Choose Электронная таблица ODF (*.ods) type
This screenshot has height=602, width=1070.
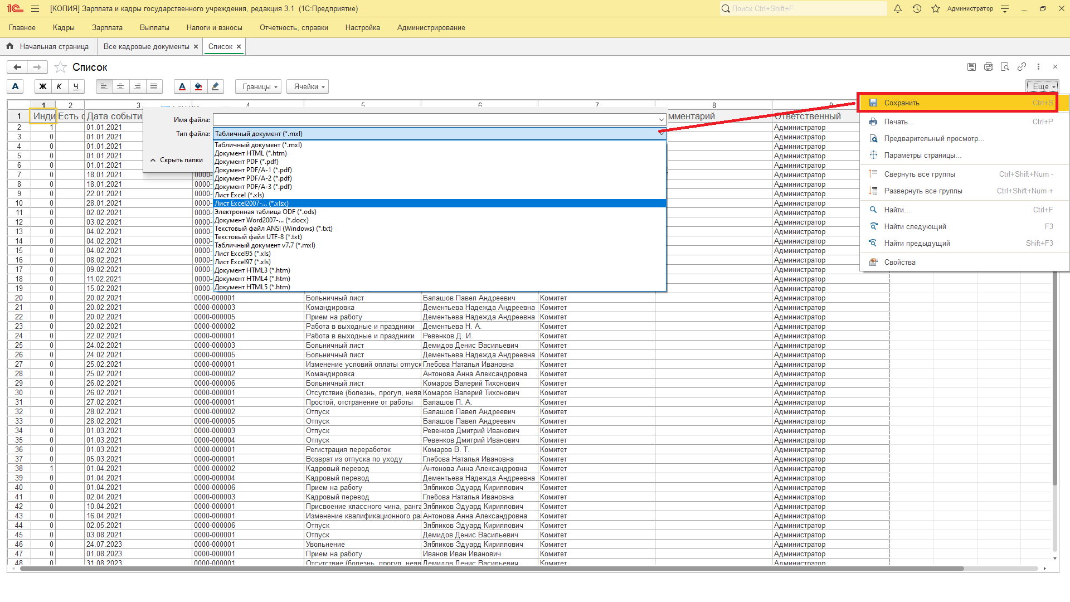tap(439, 212)
